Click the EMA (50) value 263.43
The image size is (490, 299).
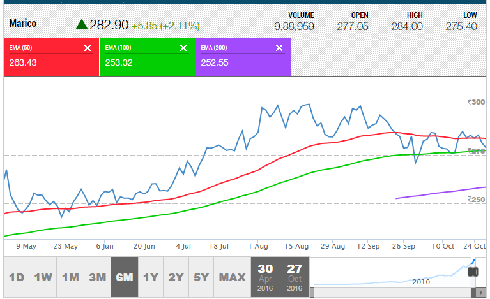click(x=23, y=62)
